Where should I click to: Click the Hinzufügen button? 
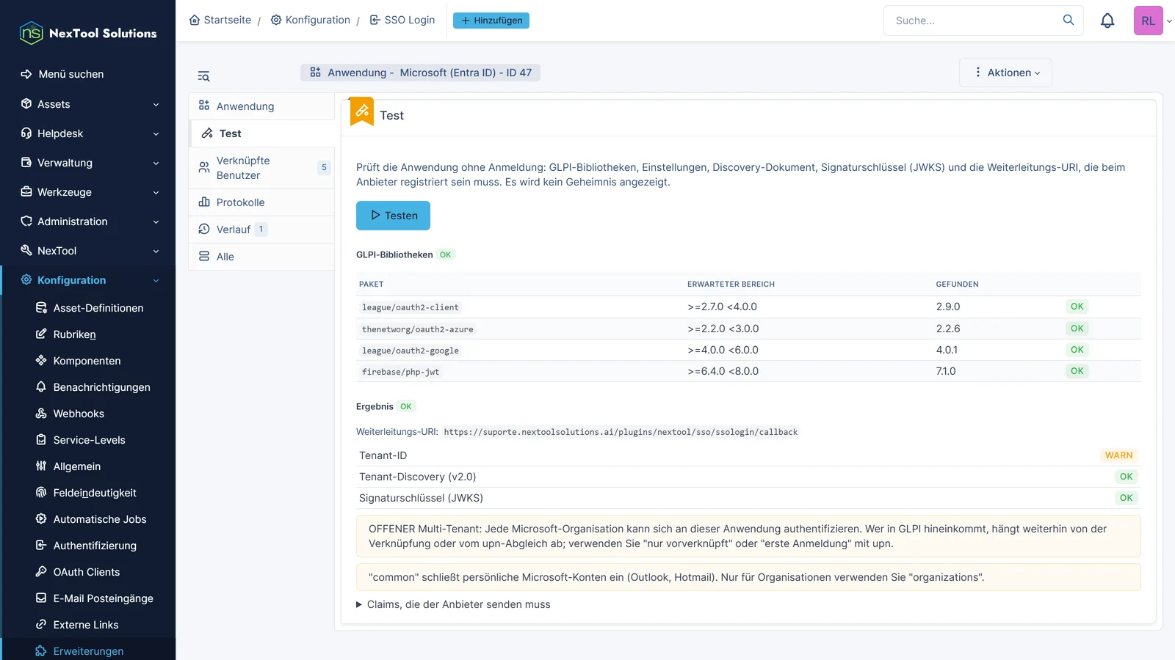tap(491, 21)
